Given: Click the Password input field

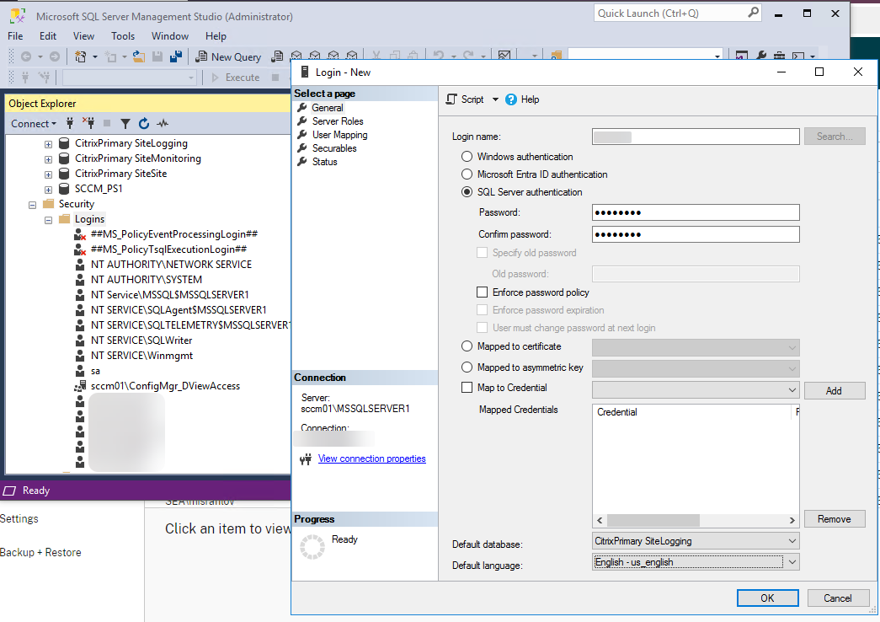Looking at the screenshot, I should click(x=696, y=212).
